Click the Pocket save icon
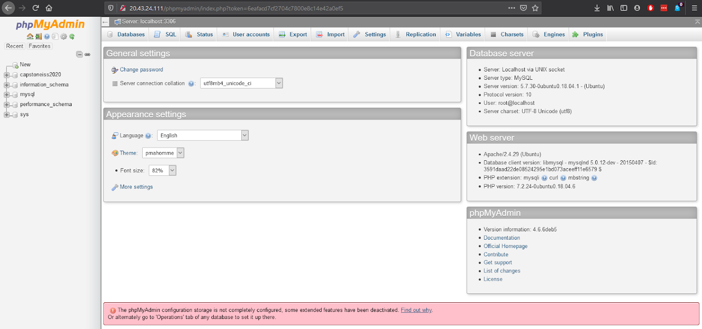Screen dimensions: 702x329 point(523,8)
